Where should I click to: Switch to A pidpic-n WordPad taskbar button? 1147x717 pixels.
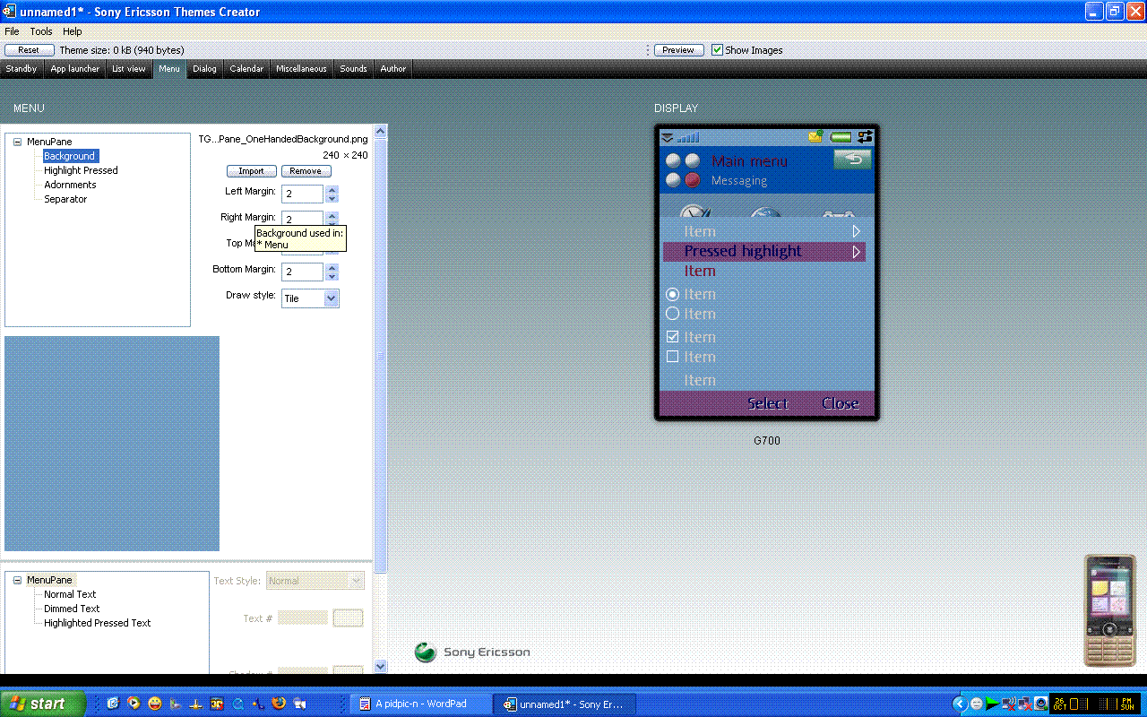420,704
